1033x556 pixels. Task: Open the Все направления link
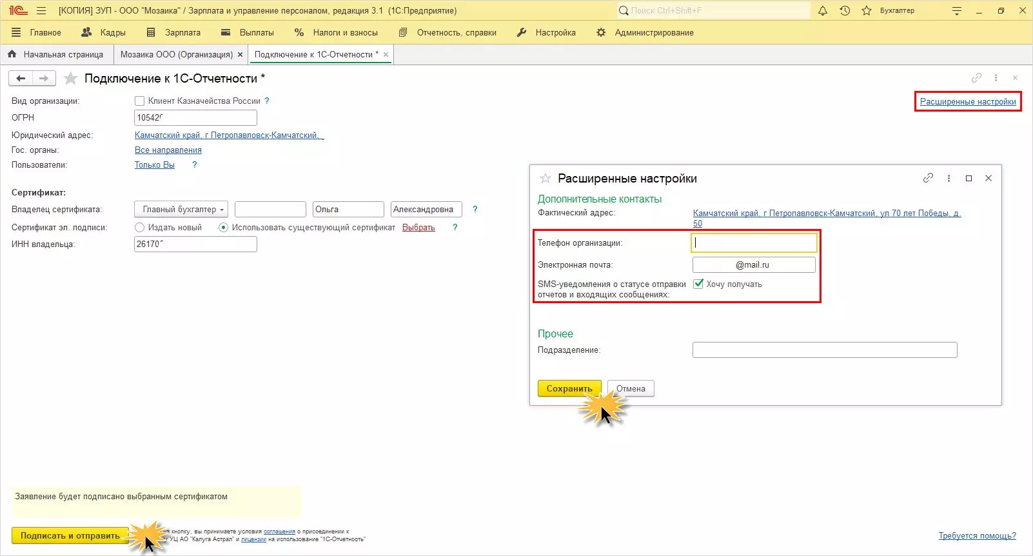pyautogui.click(x=168, y=150)
